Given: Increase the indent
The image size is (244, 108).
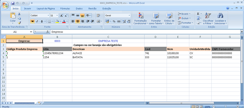Looking at the screenshot, I should [92, 21].
